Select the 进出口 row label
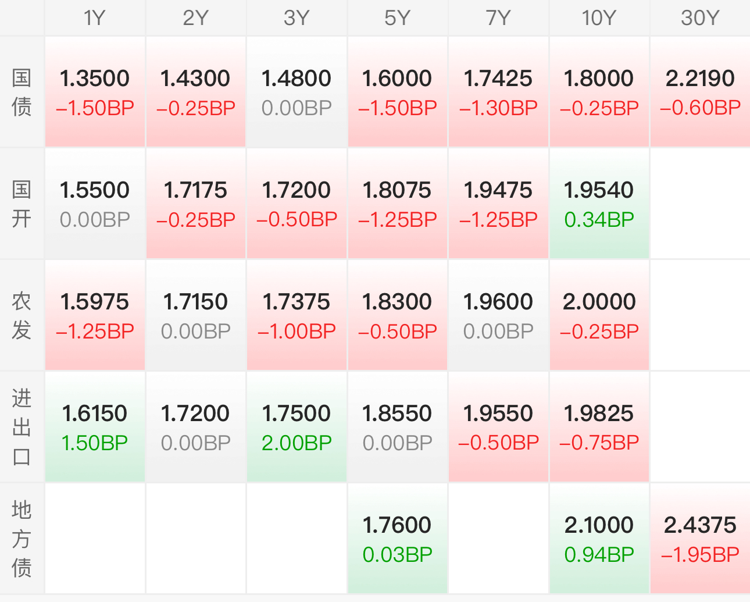 click(22, 427)
